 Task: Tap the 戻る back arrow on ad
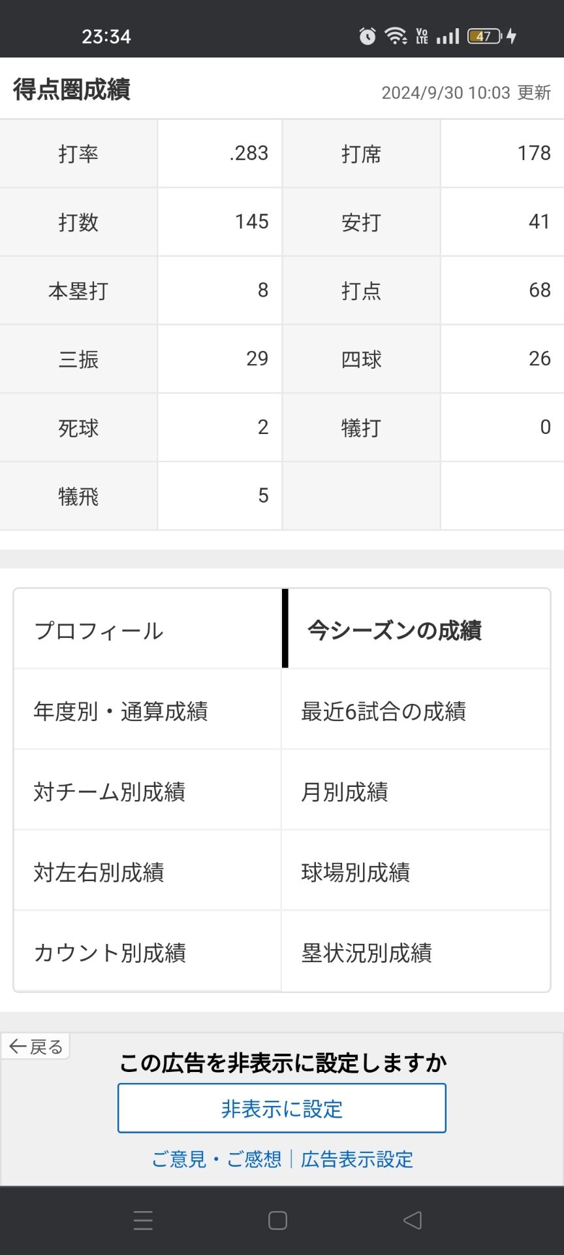click(36, 1046)
